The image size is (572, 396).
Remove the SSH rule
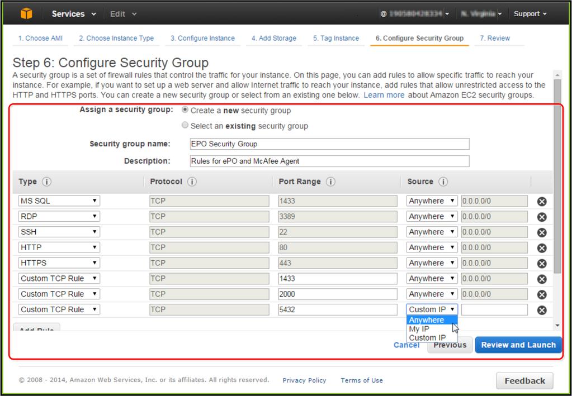click(542, 232)
